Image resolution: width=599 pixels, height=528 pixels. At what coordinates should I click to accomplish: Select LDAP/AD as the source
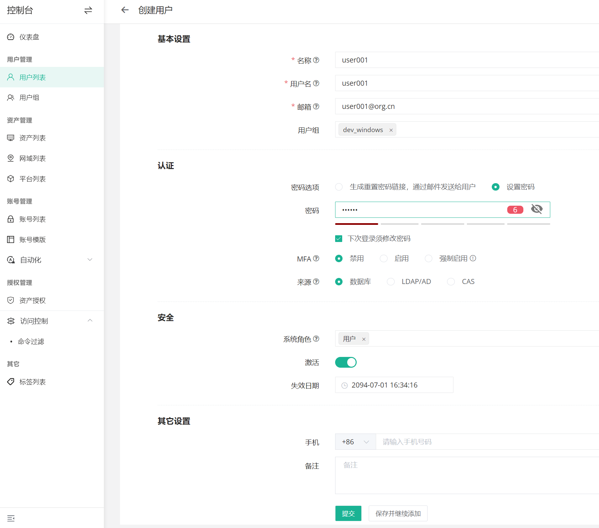tap(391, 282)
